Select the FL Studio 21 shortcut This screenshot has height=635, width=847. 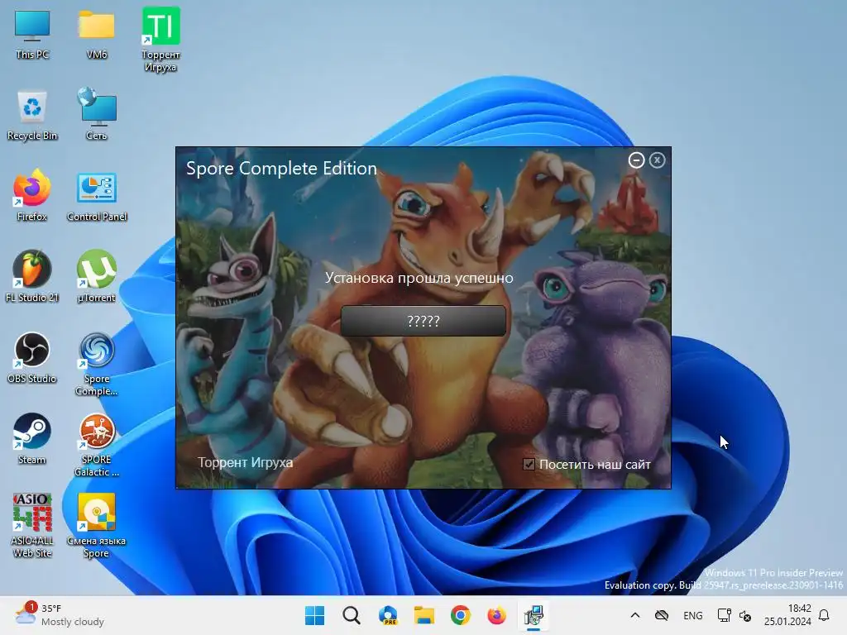pyautogui.click(x=32, y=276)
